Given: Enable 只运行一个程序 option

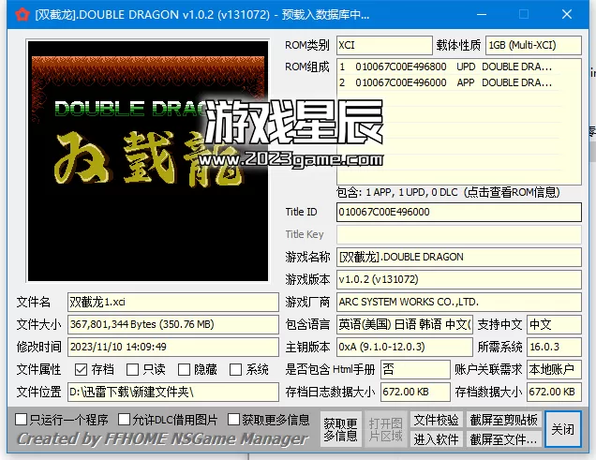Looking at the screenshot, I should (x=22, y=420).
